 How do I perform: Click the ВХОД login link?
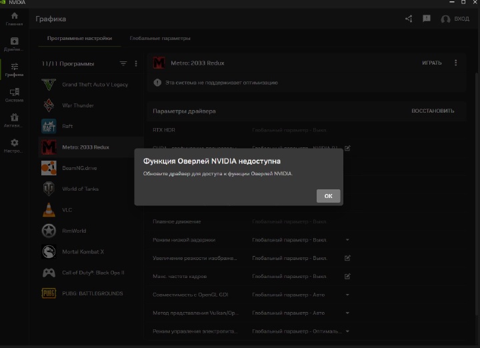coord(461,19)
